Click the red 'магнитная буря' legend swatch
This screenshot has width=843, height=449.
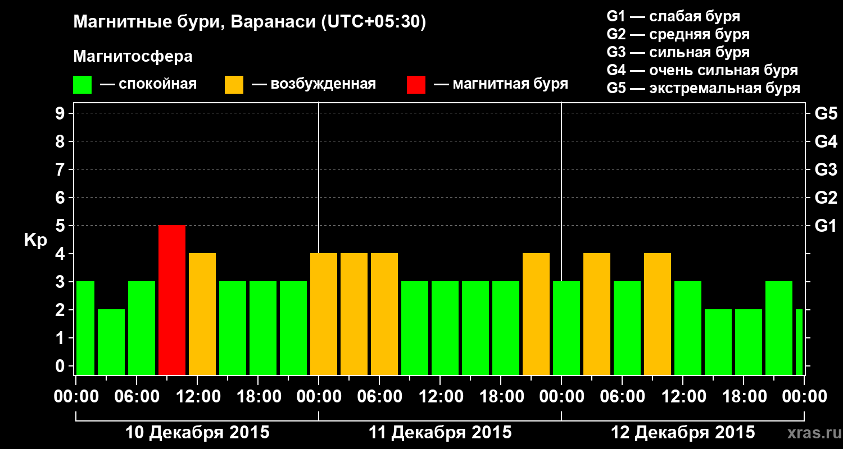coord(416,85)
